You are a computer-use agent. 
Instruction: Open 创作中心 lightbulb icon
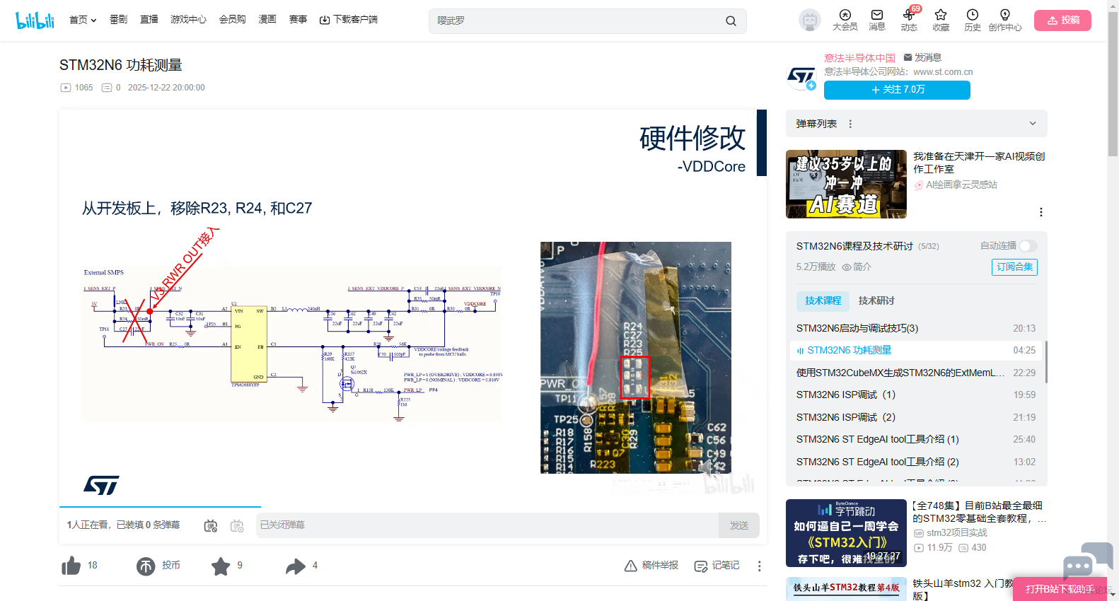[1005, 21]
